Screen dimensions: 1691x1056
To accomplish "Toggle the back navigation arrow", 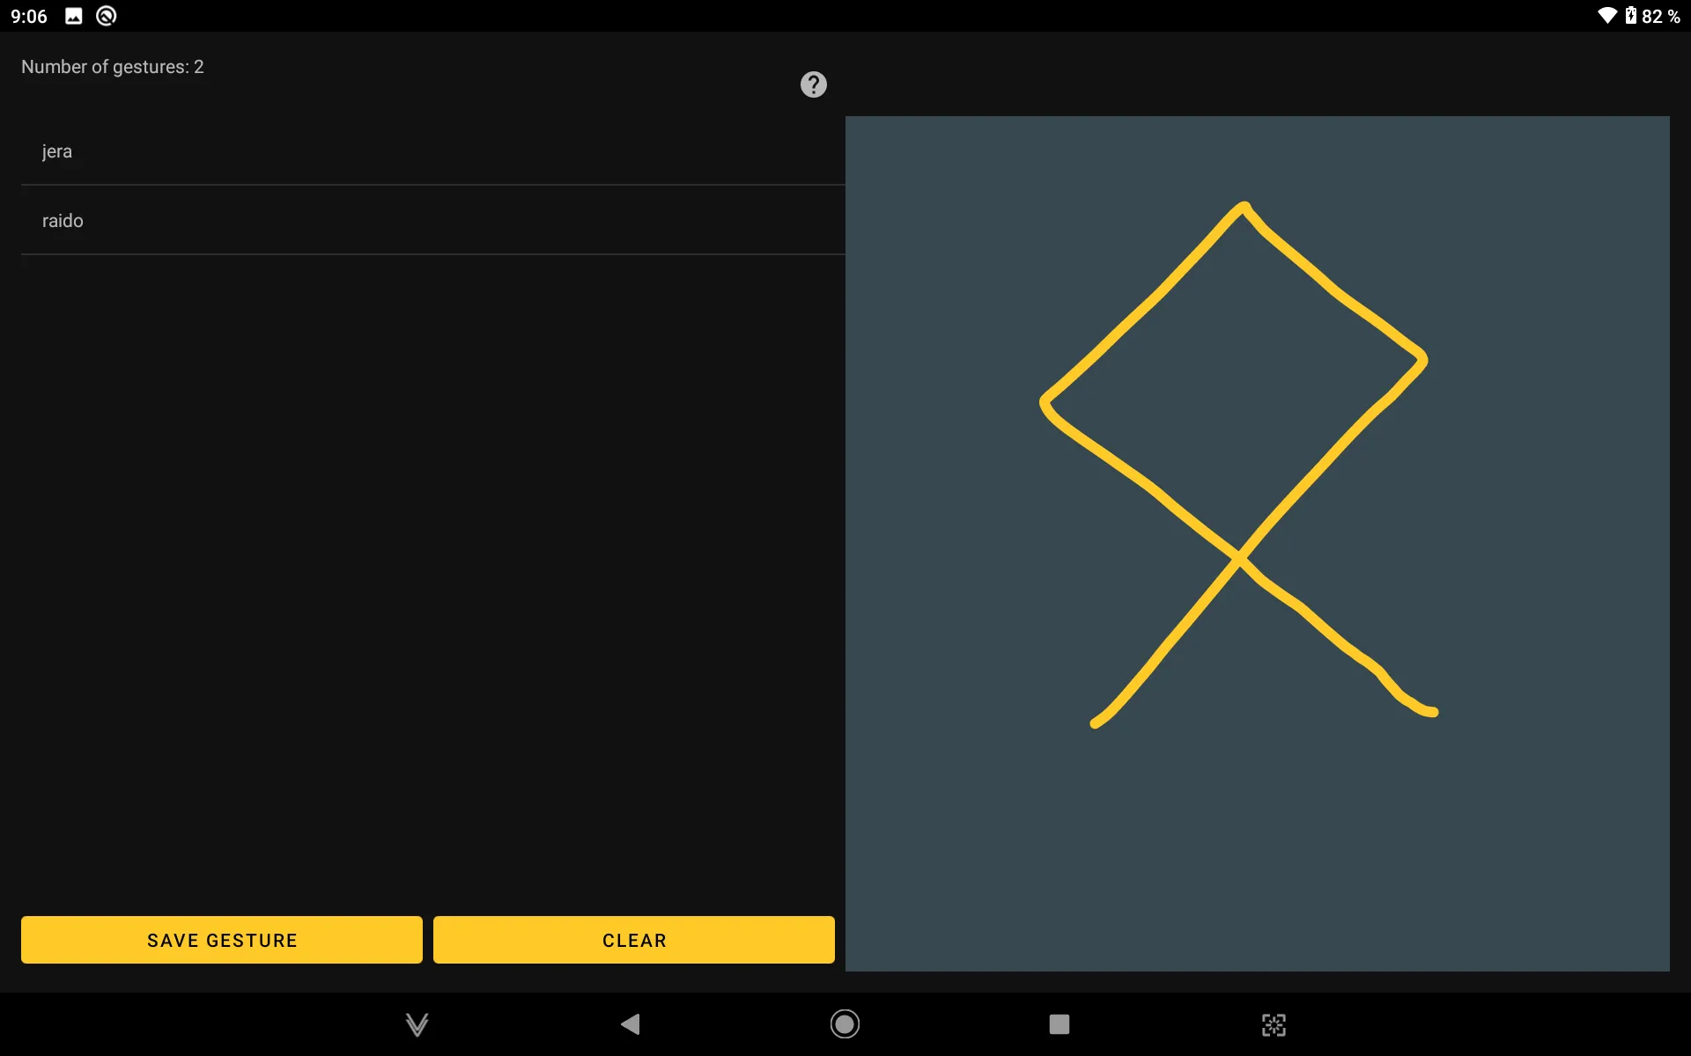I will pyautogui.click(x=630, y=1023).
